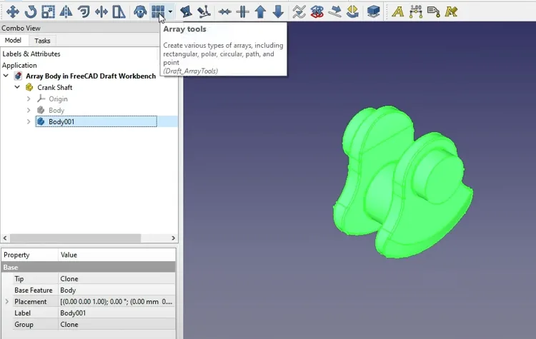The height and width of the screenshot is (339, 536).
Task: Click the Value column header
Action: point(117,255)
